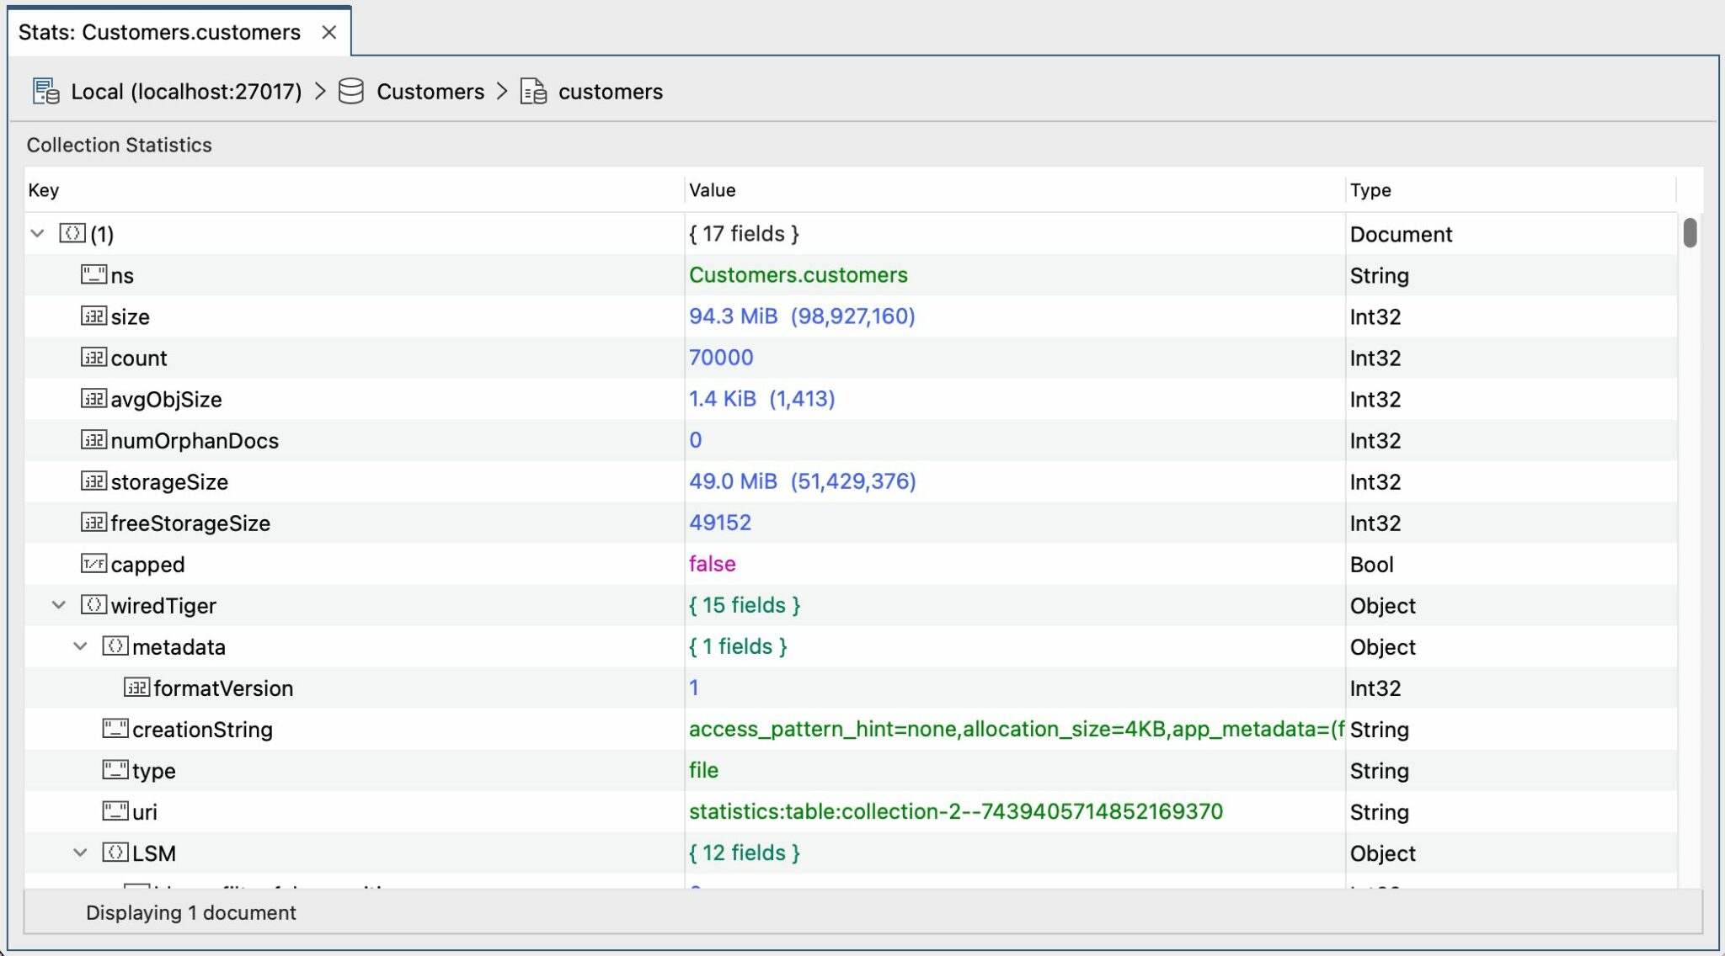Click the Bool type icon beside capped
This screenshot has height=956, width=1725.
95,564
